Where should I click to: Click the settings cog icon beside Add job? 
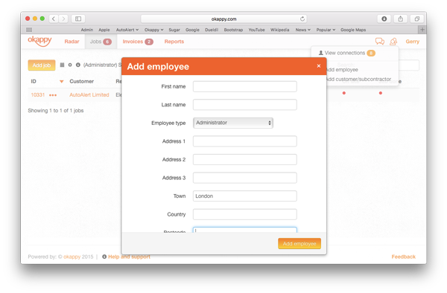tap(70, 65)
